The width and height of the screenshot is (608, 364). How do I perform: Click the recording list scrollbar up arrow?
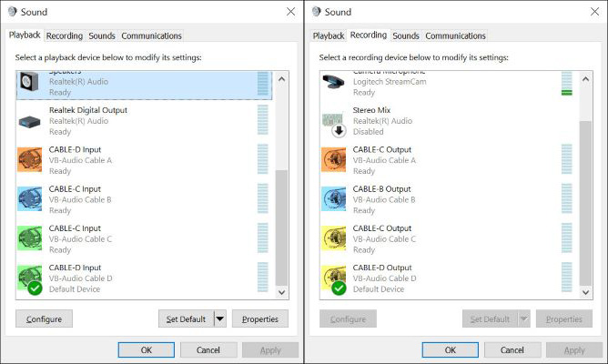click(585, 79)
